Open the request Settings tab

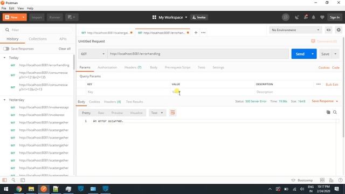[218, 67]
